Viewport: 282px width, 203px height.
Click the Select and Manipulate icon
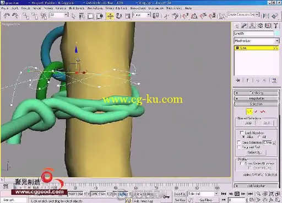coord(166,16)
